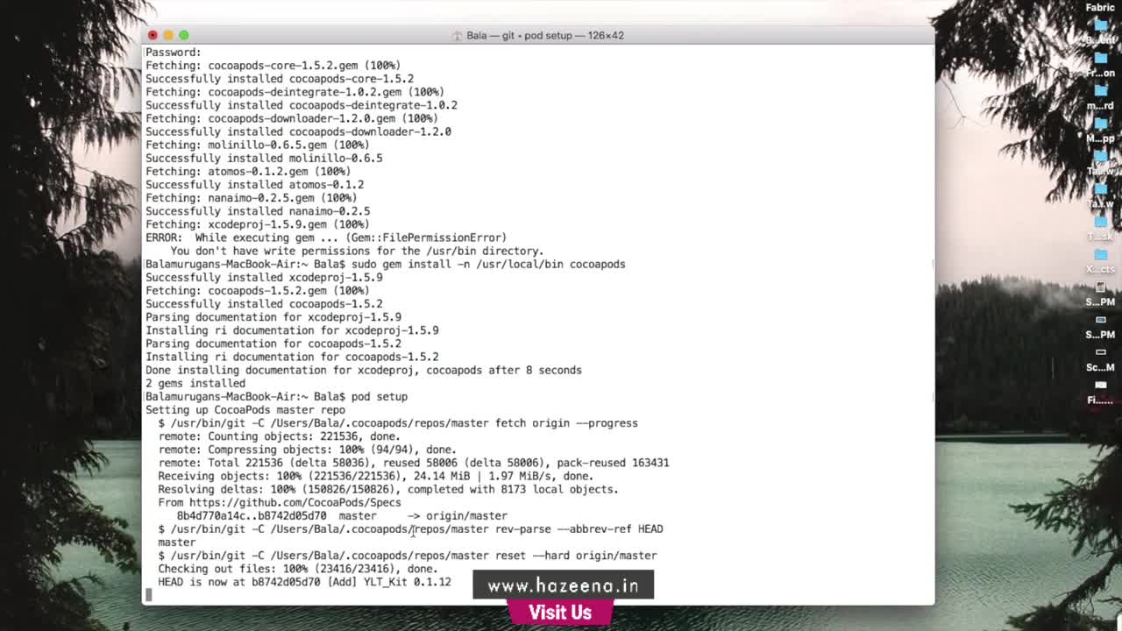The height and width of the screenshot is (631, 1122).
Task: Click the 'fetch origin --progress' git command line
Action: coord(398,423)
